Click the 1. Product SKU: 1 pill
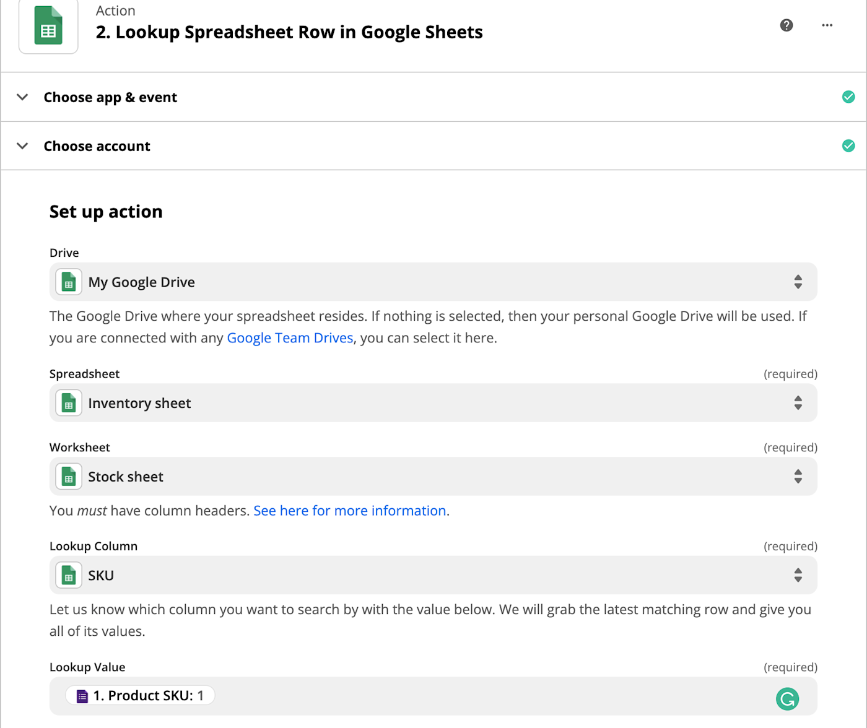 click(x=141, y=696)
